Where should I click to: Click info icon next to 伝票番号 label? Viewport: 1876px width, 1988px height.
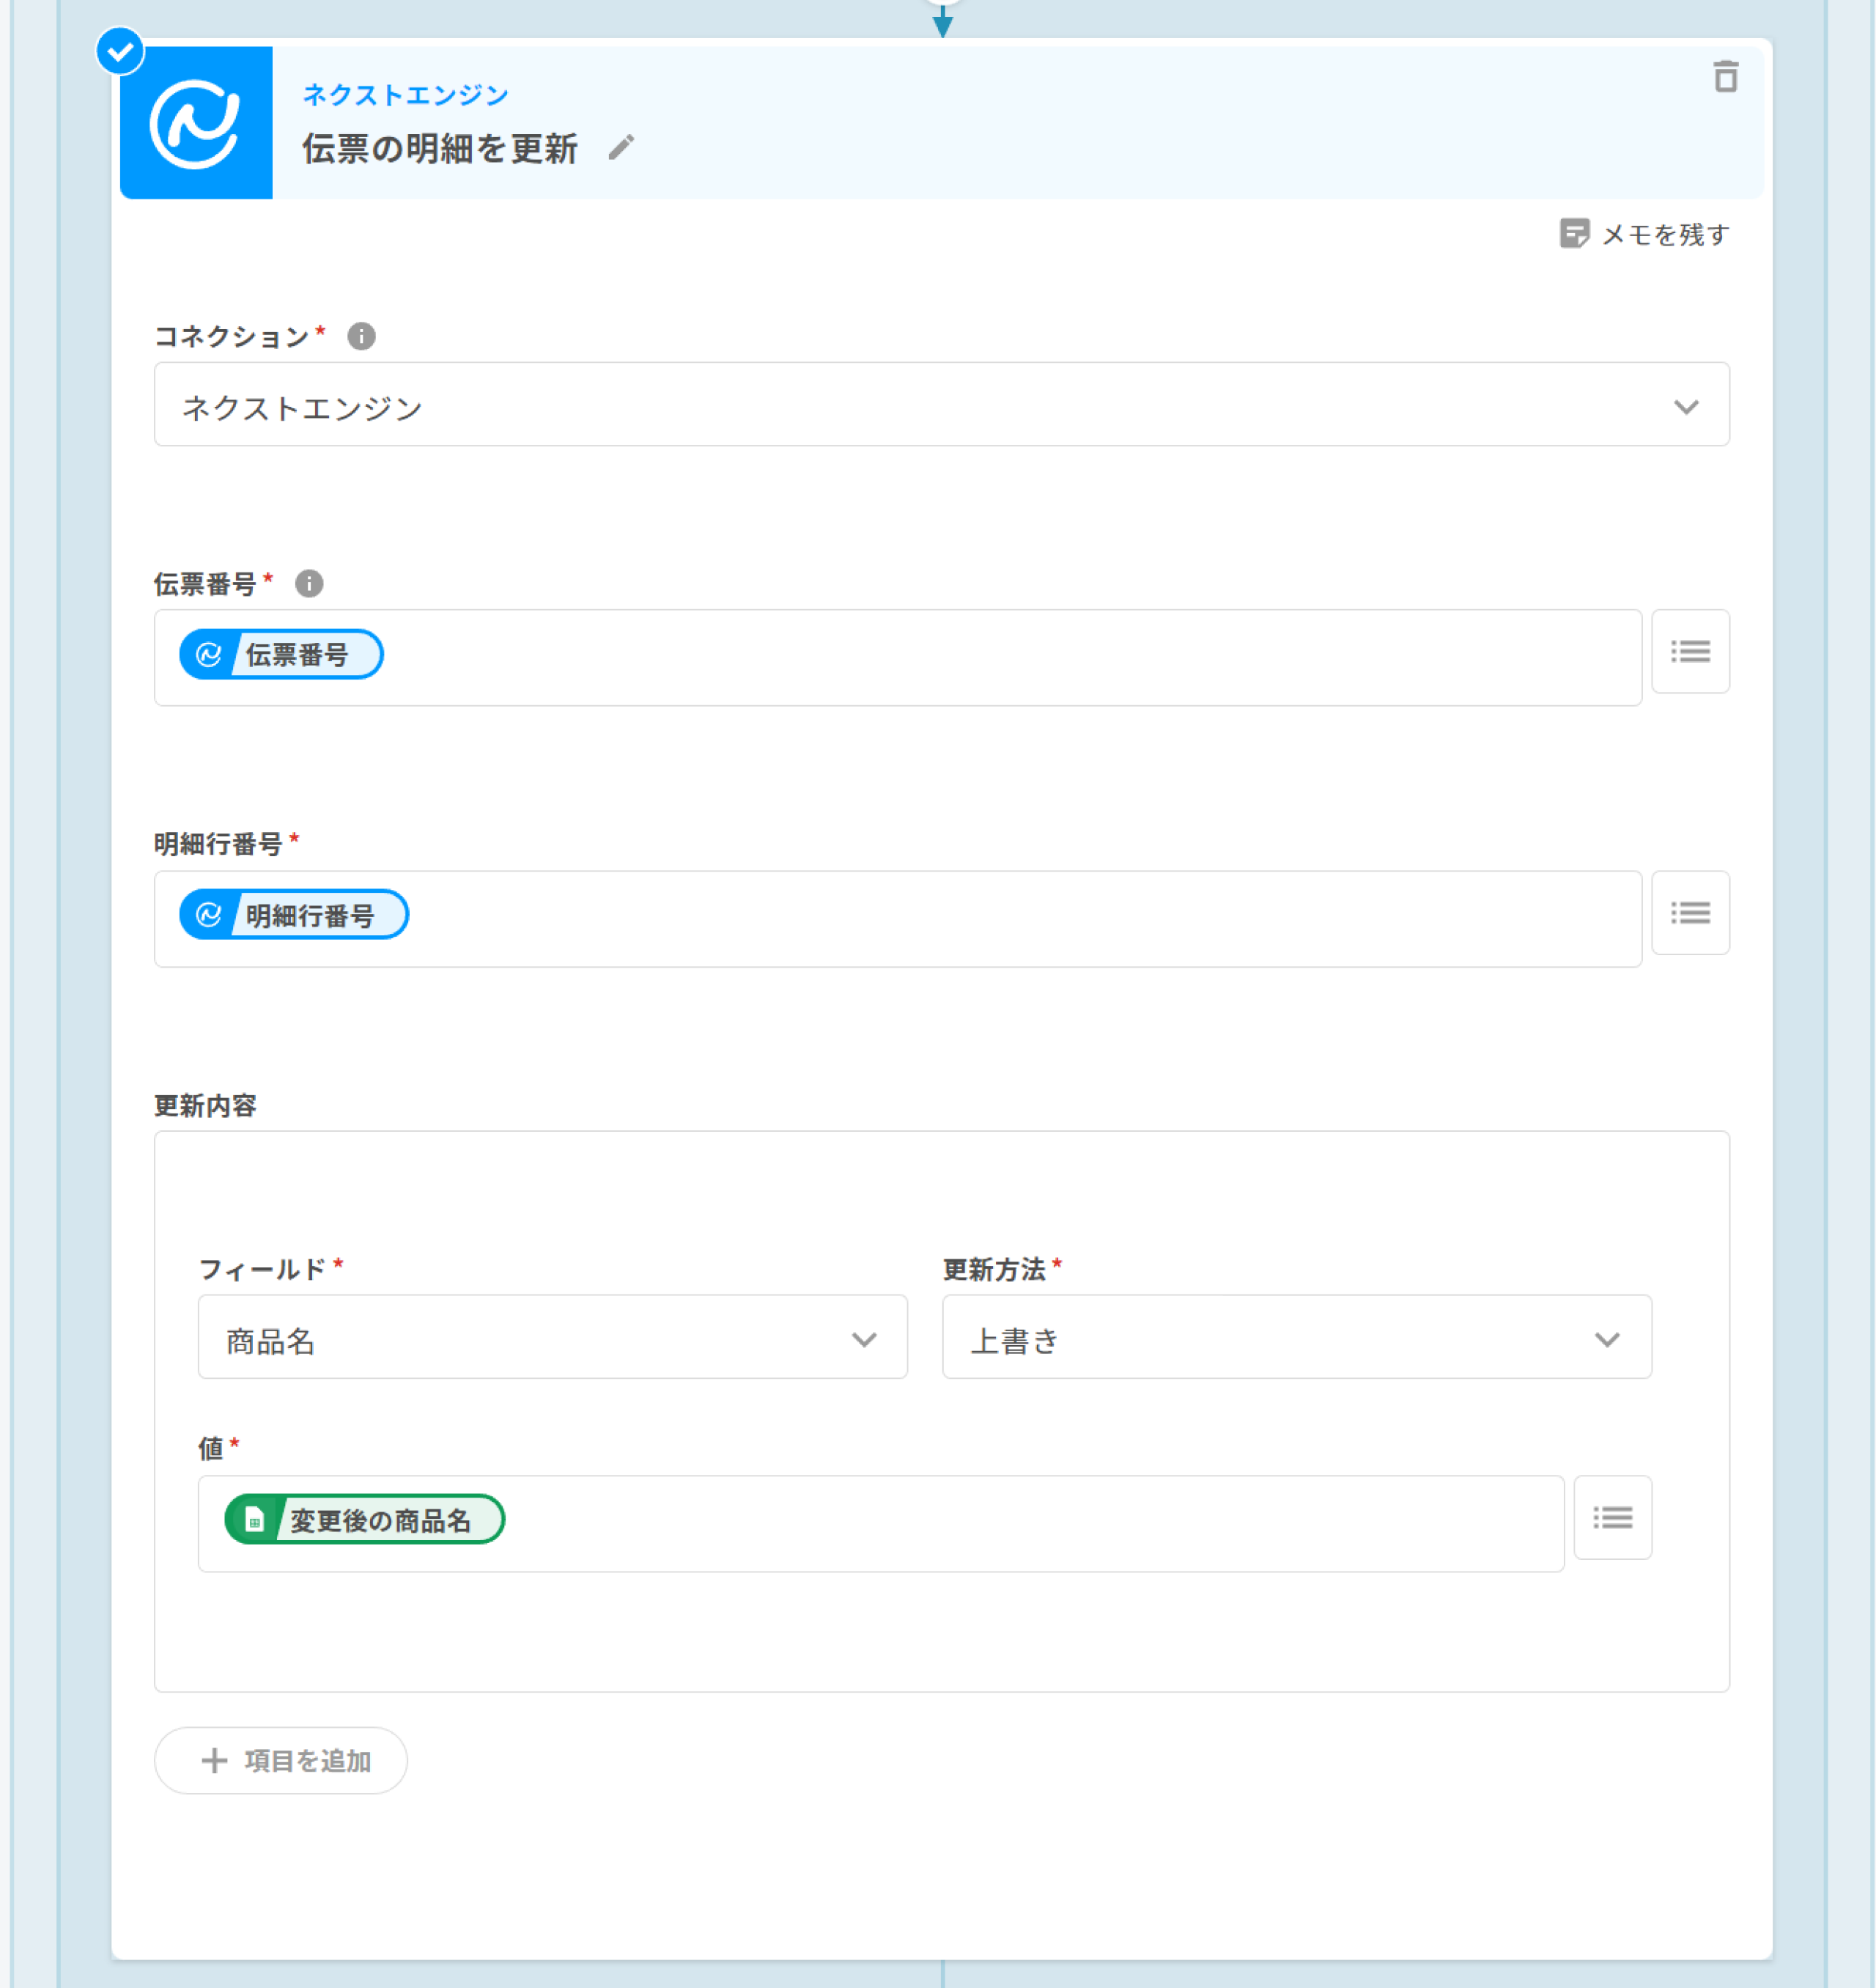point(309,583)
